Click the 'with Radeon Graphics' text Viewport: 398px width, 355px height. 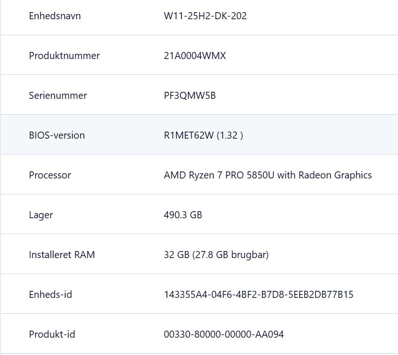click(324, 175)
